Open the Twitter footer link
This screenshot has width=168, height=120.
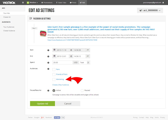pos(30,117)
